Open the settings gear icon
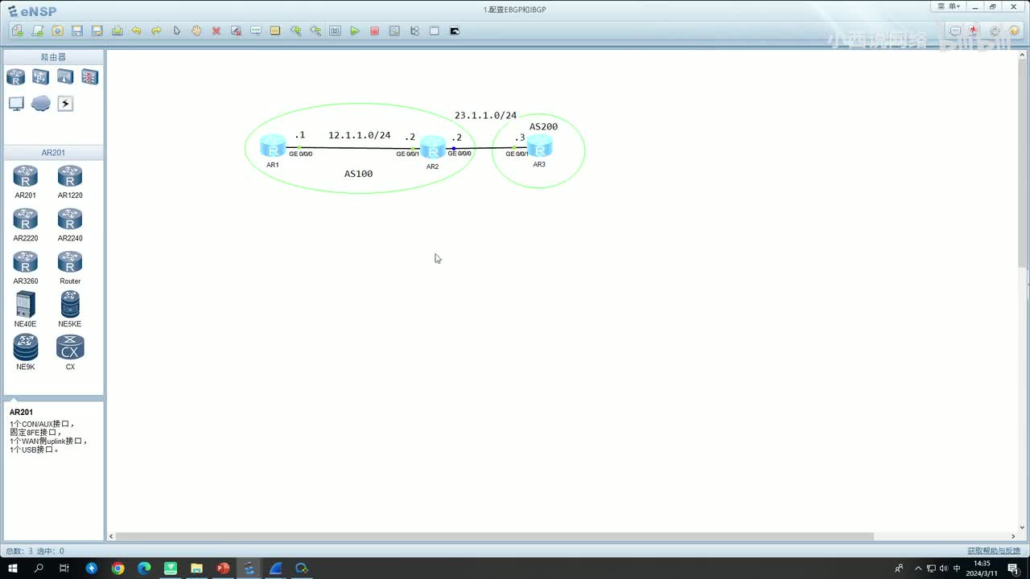 995,31
